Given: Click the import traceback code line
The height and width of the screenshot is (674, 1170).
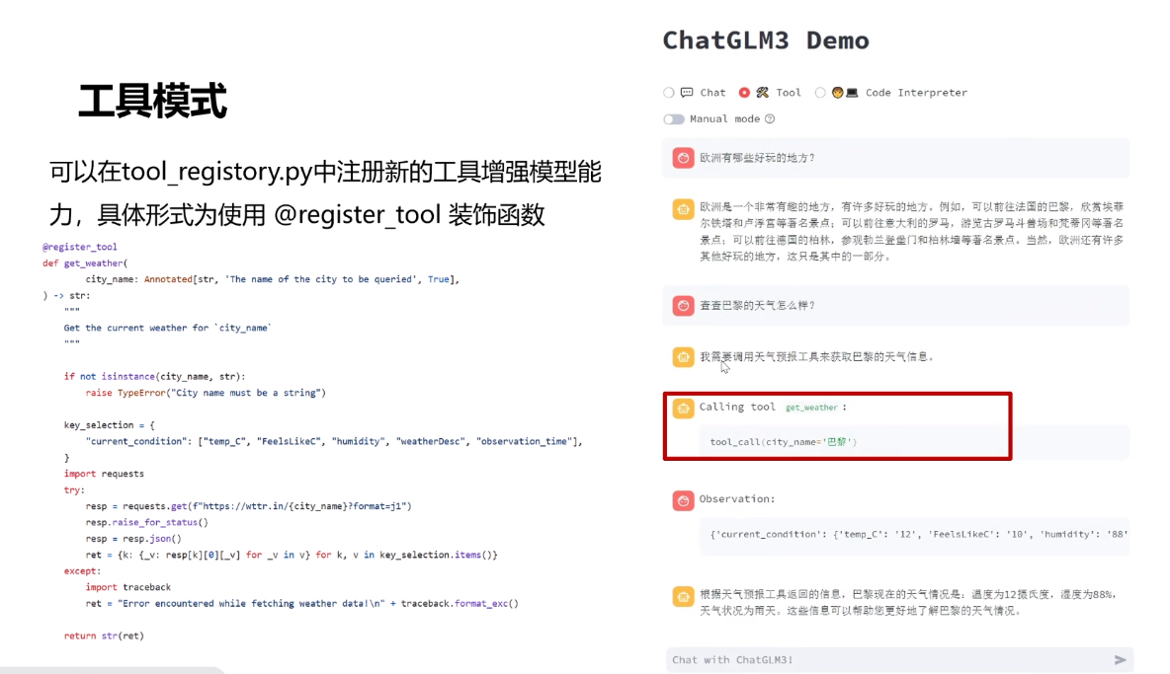Looking at the screenshot, I should coord(128,587).
